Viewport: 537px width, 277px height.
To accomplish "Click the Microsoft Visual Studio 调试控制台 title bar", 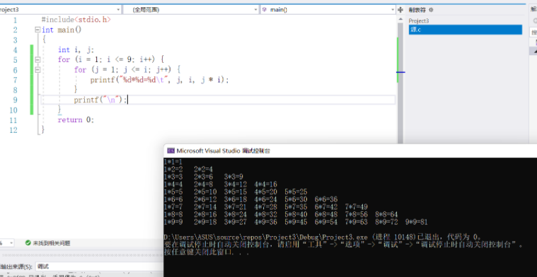I will tap(350, 151).
